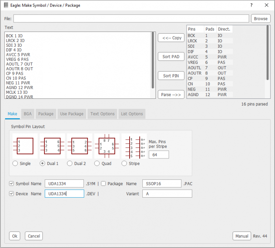The width and height of the screenshot is (275, 248).
Task: Open the Package tab
Action: tap(46, 114)
